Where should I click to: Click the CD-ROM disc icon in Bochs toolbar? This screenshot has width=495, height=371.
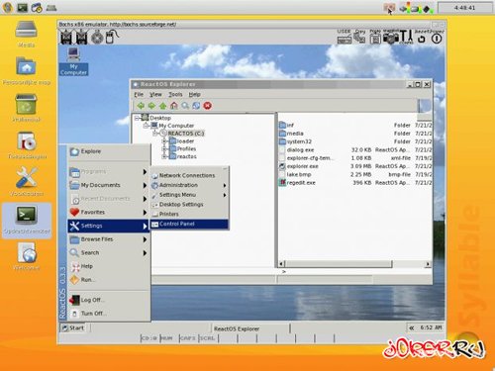(x=97, y=38)
